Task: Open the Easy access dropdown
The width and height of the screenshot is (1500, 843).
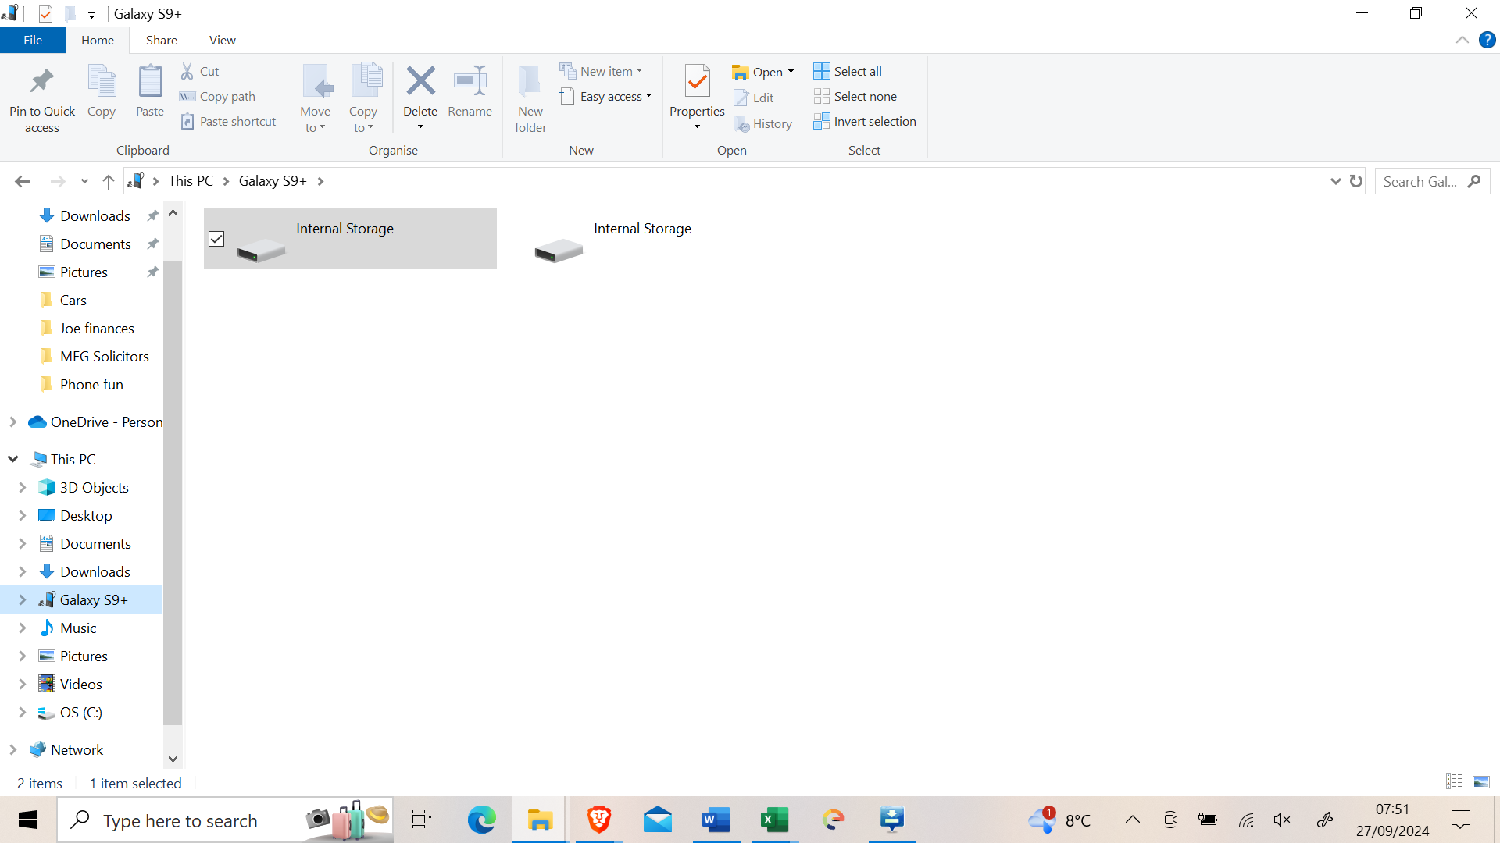Action: point(605,96)
